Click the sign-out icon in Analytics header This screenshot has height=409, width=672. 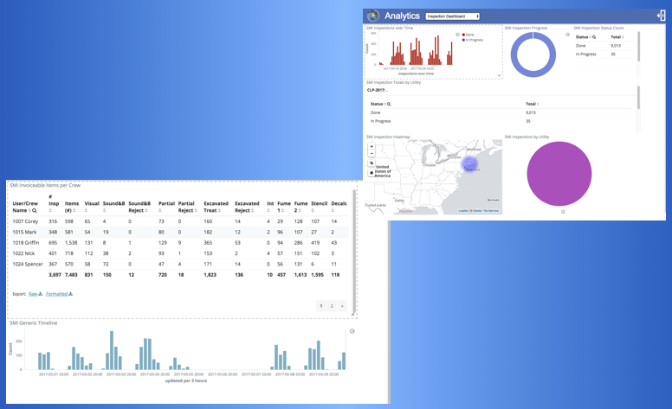click(661, 16)
